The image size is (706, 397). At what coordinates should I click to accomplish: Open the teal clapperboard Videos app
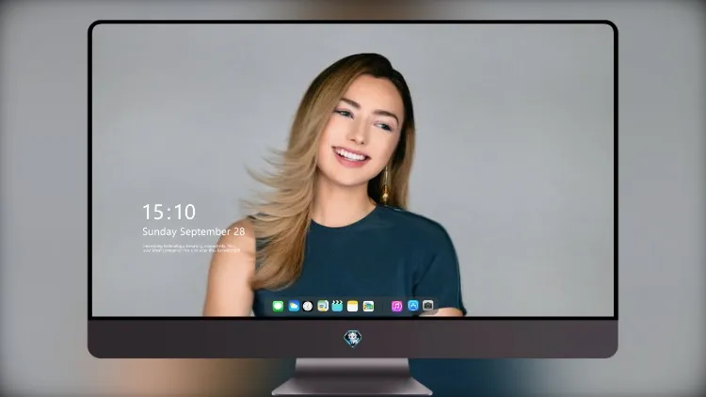click(x=337, y=306)
